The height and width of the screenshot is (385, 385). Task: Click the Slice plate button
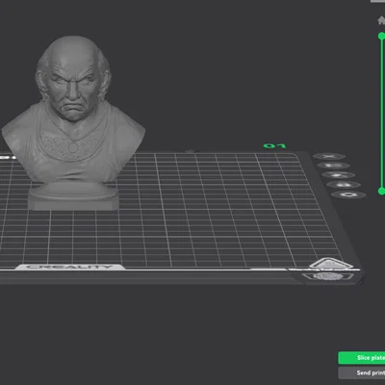tap(362, 357)
